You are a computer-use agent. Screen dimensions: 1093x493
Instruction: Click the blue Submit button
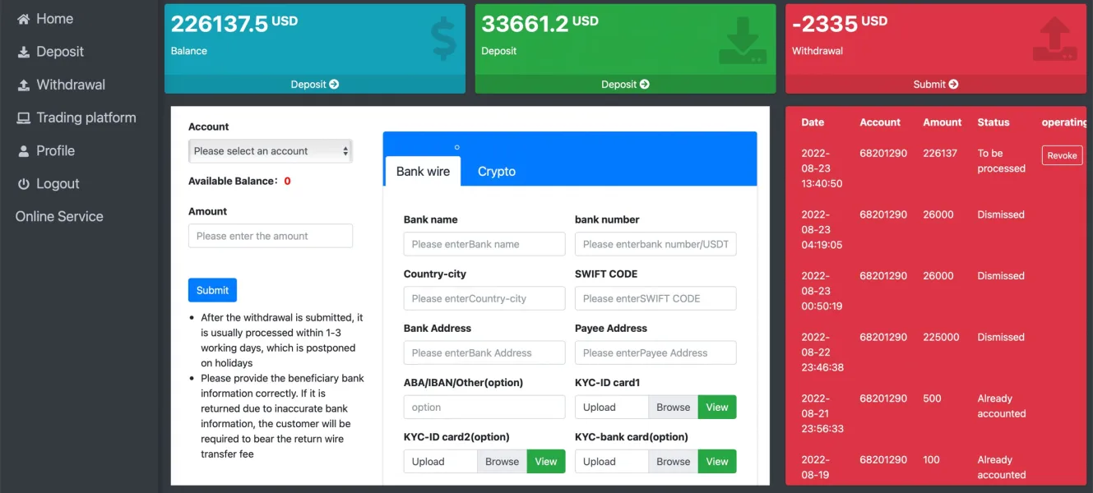point(212,290)
